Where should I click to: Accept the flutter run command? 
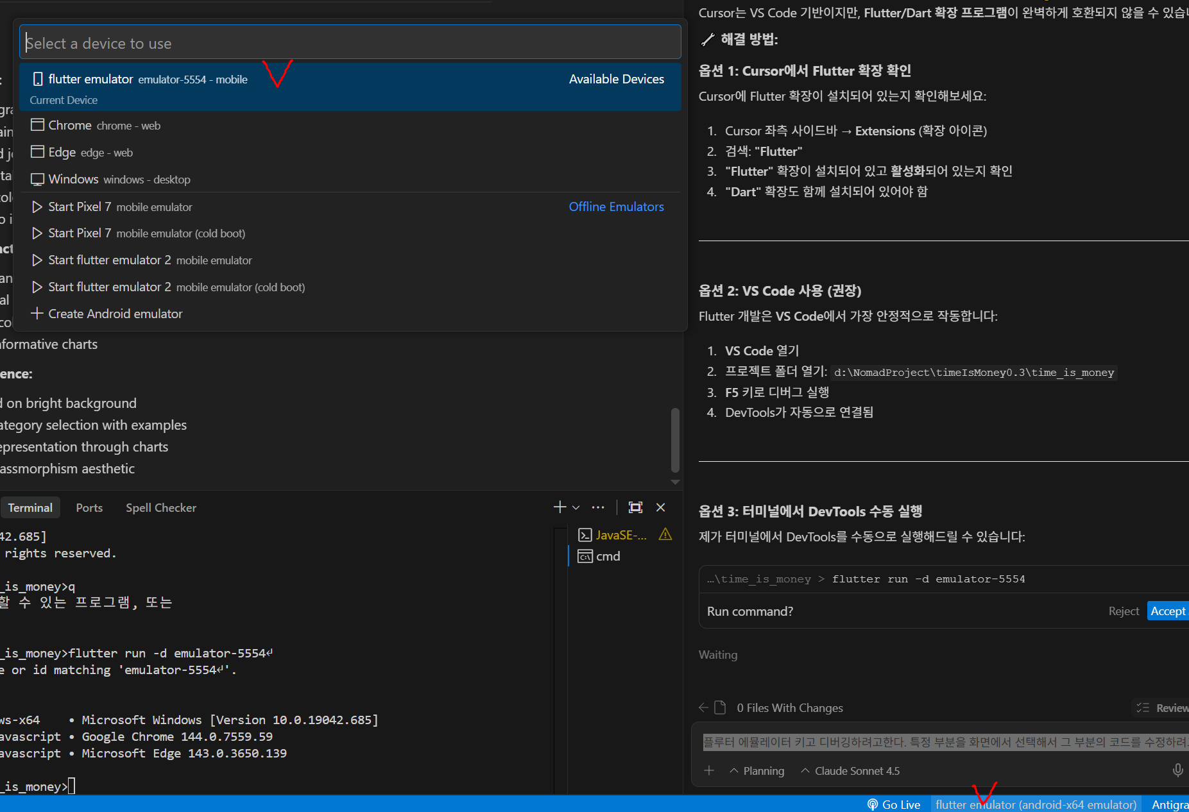1168,611
